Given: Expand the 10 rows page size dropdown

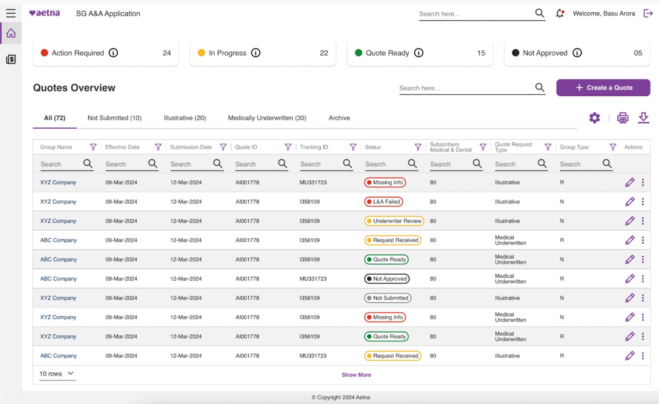Looking at the screenshot, I should [x=57, y=374].
